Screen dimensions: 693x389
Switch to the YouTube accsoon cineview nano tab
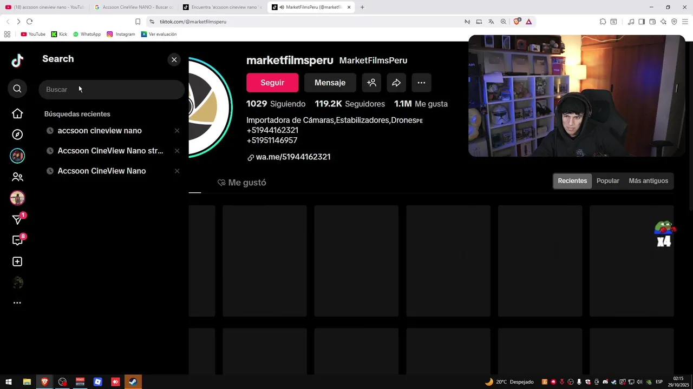(45, 7)
